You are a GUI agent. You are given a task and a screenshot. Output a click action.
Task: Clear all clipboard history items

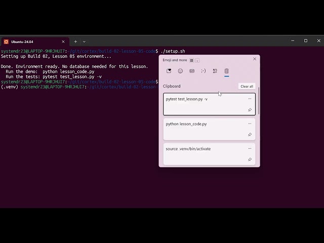click(x=247, y=87)
